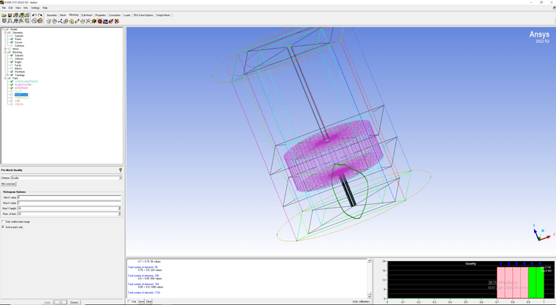This screenshot has height=305, width=556.
Task: Click the red Pre-Mesh Quality Histograms icon
Action: click(x=99, y=21)
